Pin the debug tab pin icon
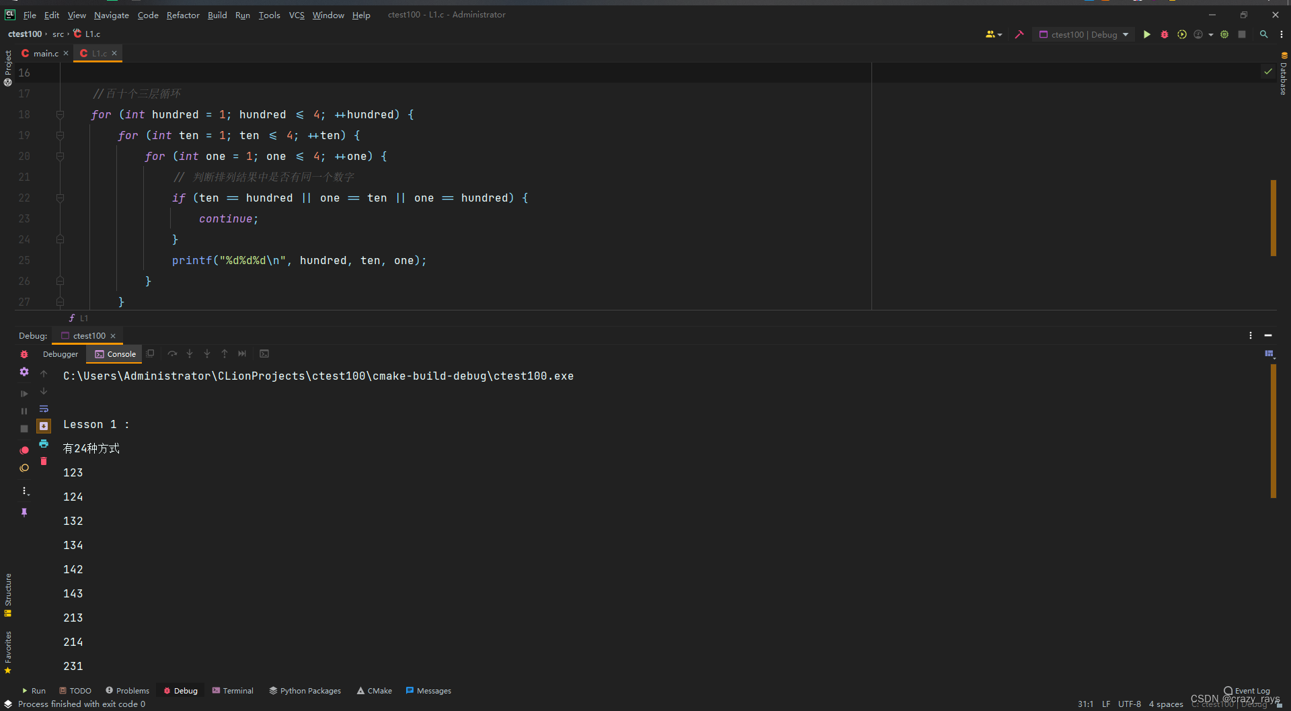 24,512
